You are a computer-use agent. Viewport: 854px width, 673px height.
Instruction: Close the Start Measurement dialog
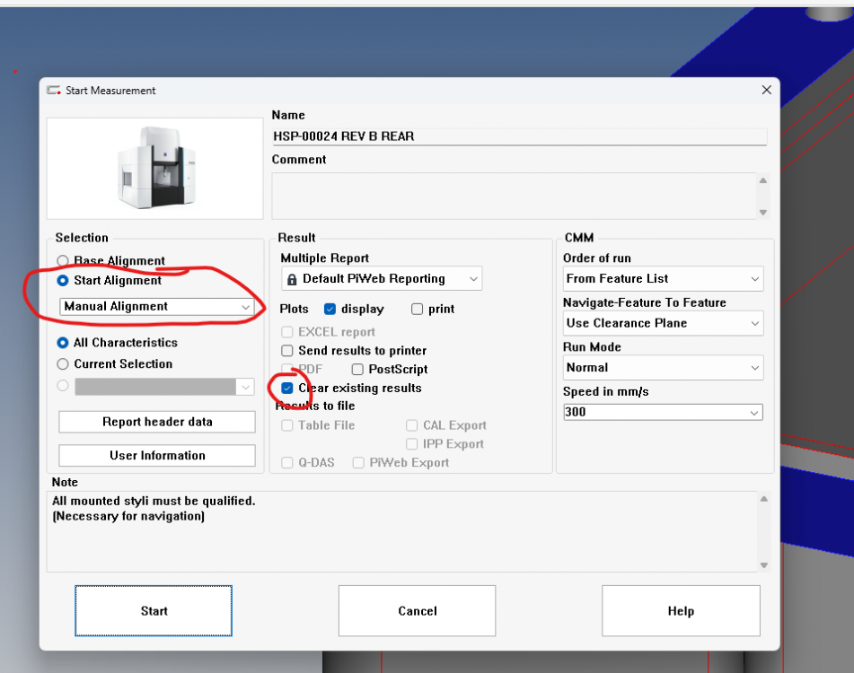(x=766, y=90)
